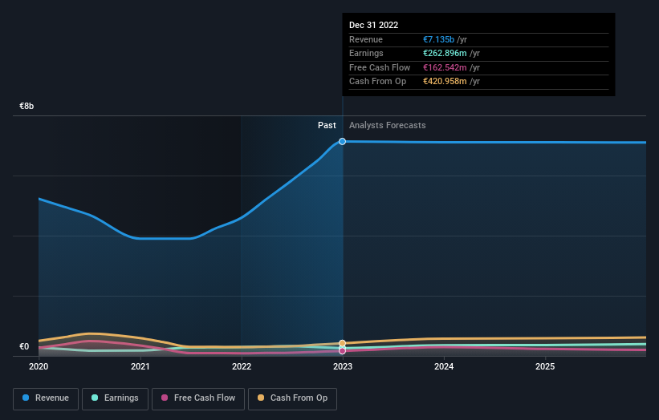The image size is (659, 420).
Task: Click the €162.542m free cash flow value
Action: (445, 67)
